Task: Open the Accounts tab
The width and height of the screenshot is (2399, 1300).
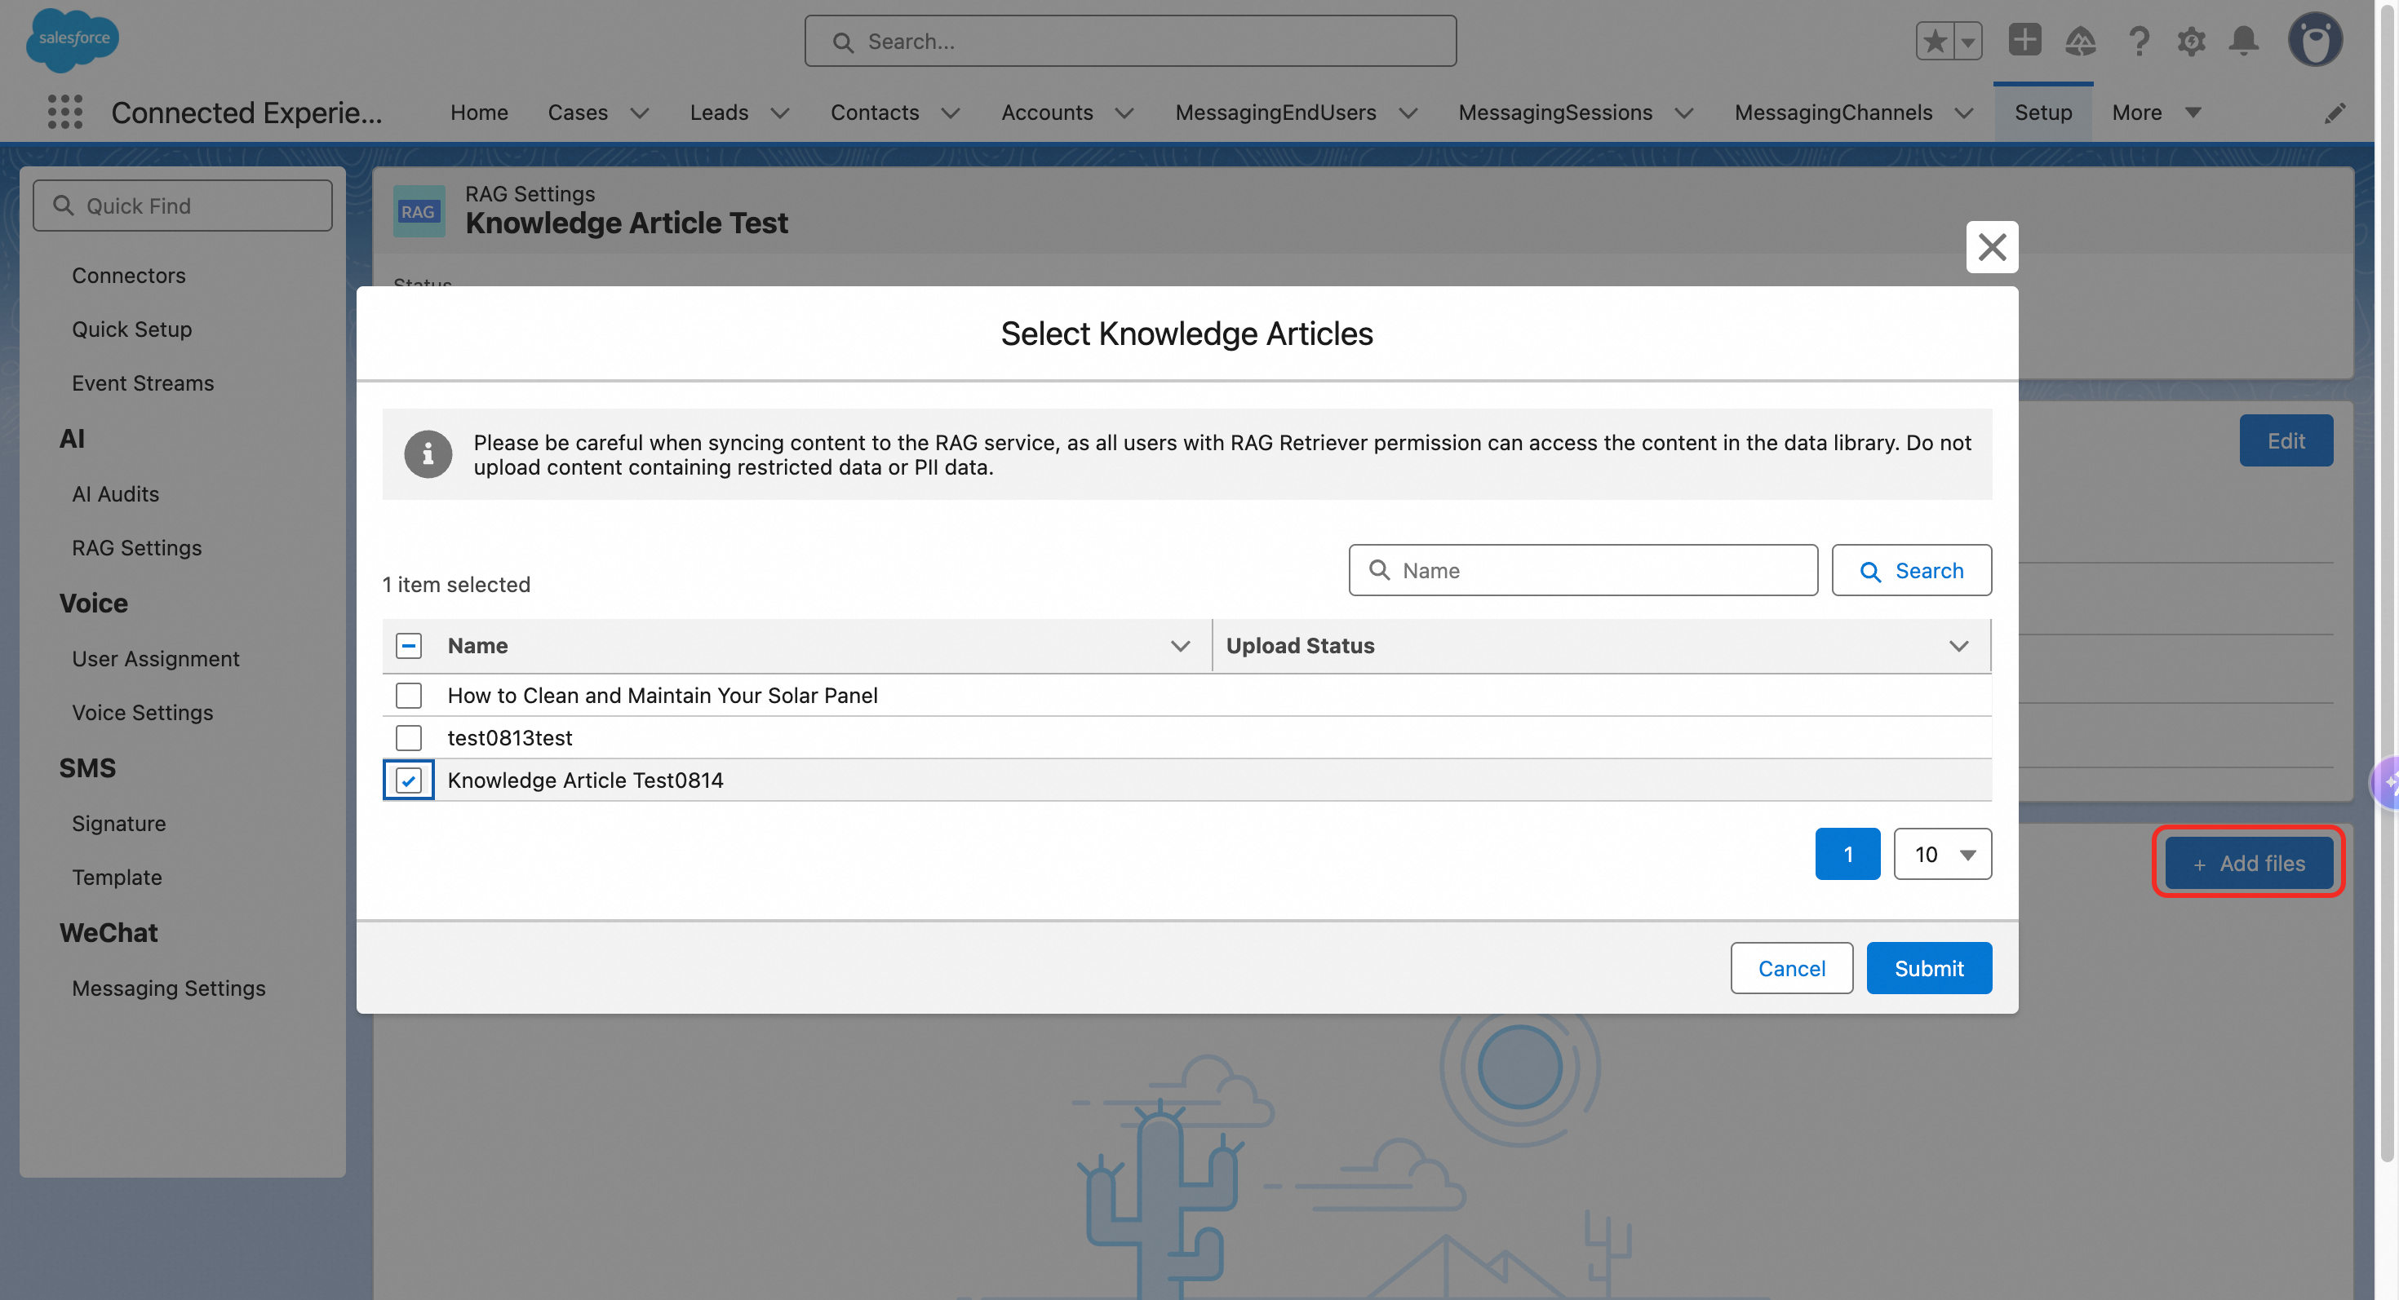Action: coord(1047,113)
